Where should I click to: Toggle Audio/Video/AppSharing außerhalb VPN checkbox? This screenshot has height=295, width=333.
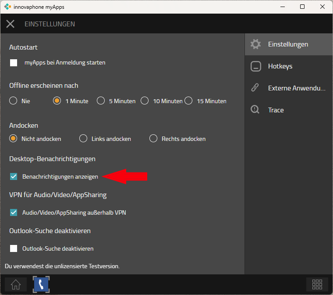pos(14,212)
